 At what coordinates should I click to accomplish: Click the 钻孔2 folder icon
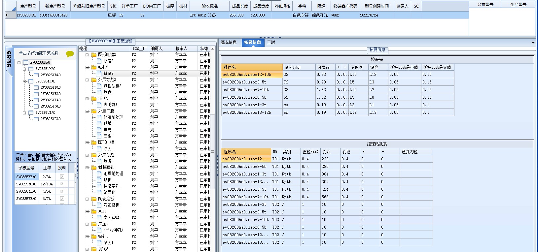point(94,67)
